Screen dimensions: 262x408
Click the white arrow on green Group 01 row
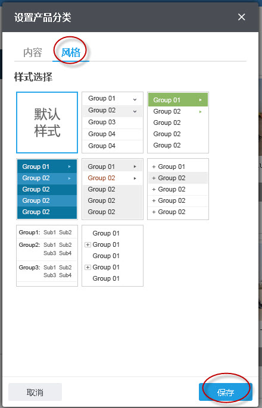tap(200, 100)
